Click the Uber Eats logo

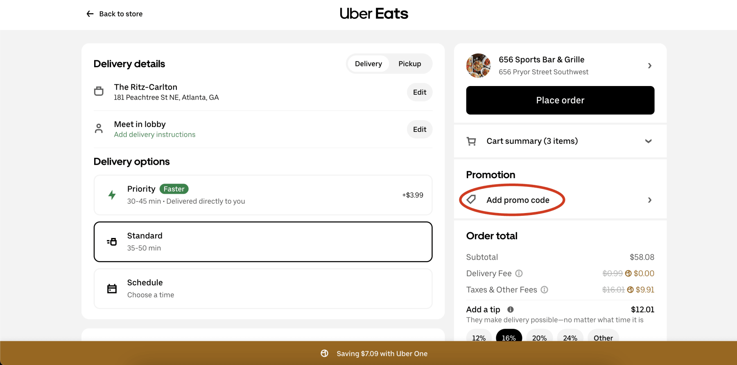point(373,14)
